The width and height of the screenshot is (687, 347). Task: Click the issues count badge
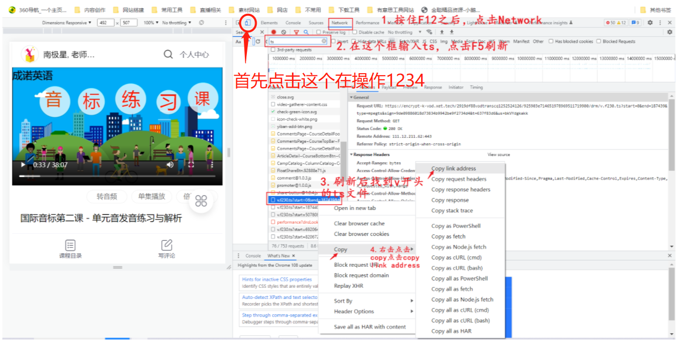[635, 23]
